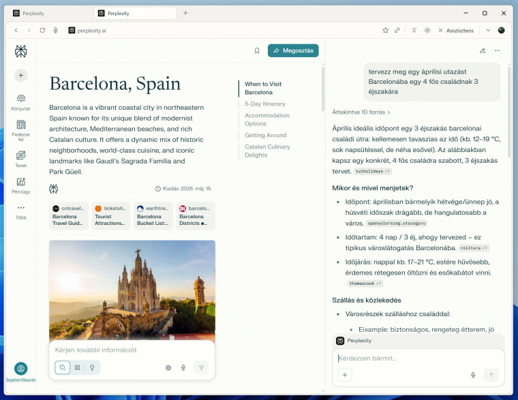Open Pénzügy finance section
This screenshot has height=400, width=518.
pyautogui.click(x=20, y=183)
